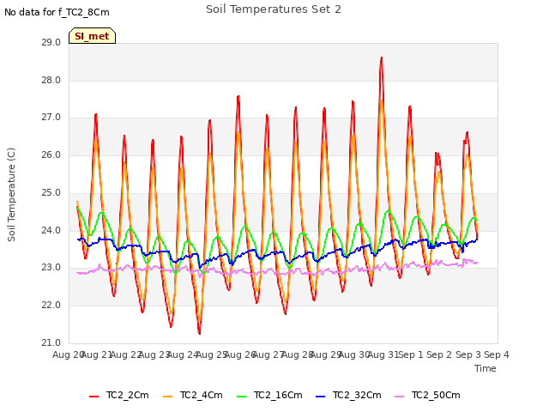This screenshot has height=412, width=549.
Task: Click the SI_met site label box
Action: coord(92,36)
